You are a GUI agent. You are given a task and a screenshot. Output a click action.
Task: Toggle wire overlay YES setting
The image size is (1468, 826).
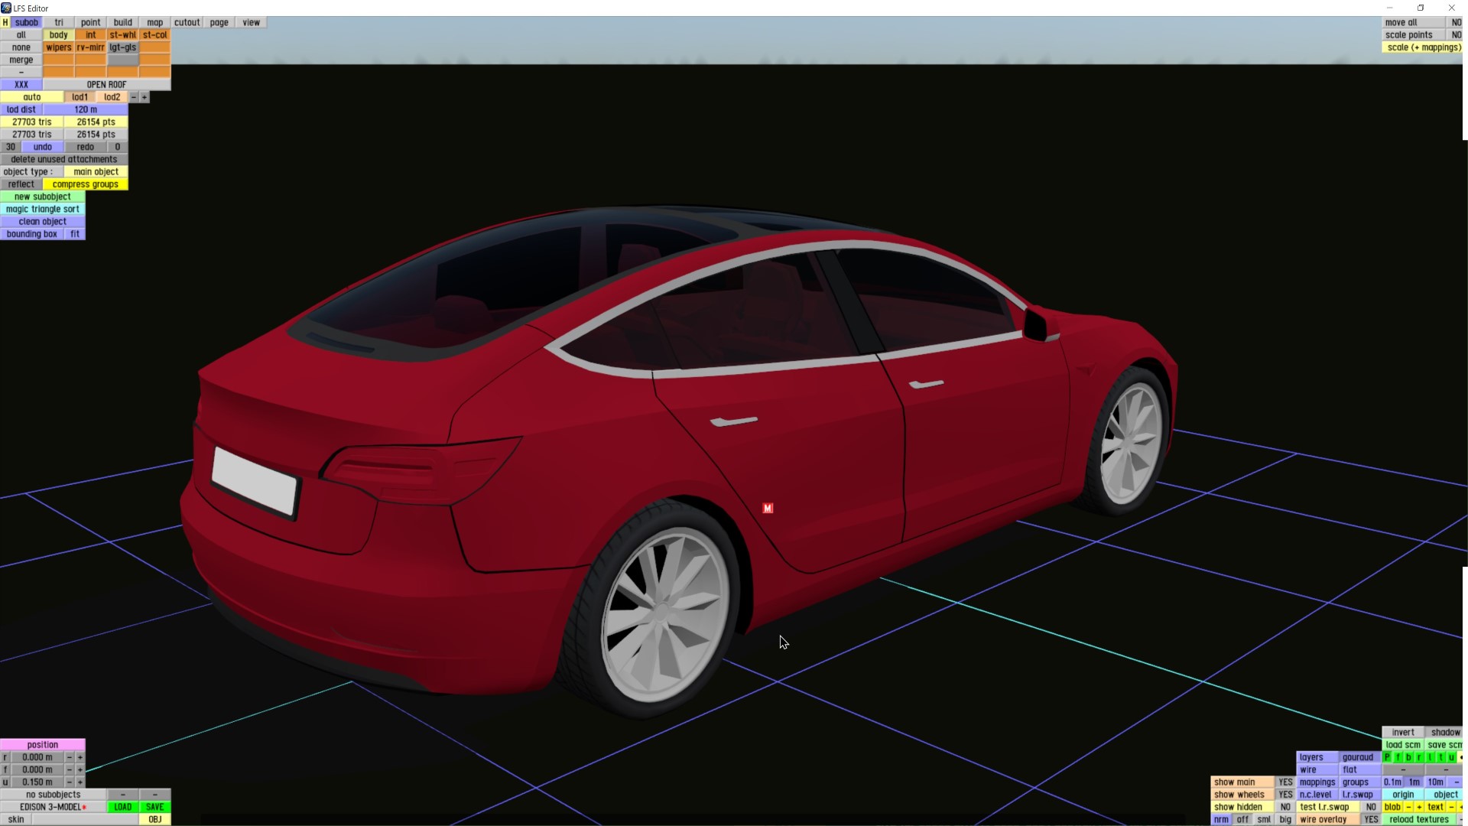point(1371,819)
